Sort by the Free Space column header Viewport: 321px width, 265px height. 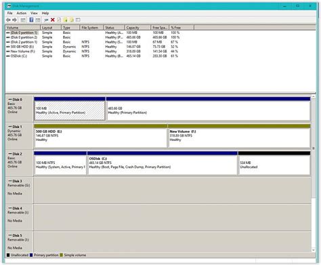point(160,28)
